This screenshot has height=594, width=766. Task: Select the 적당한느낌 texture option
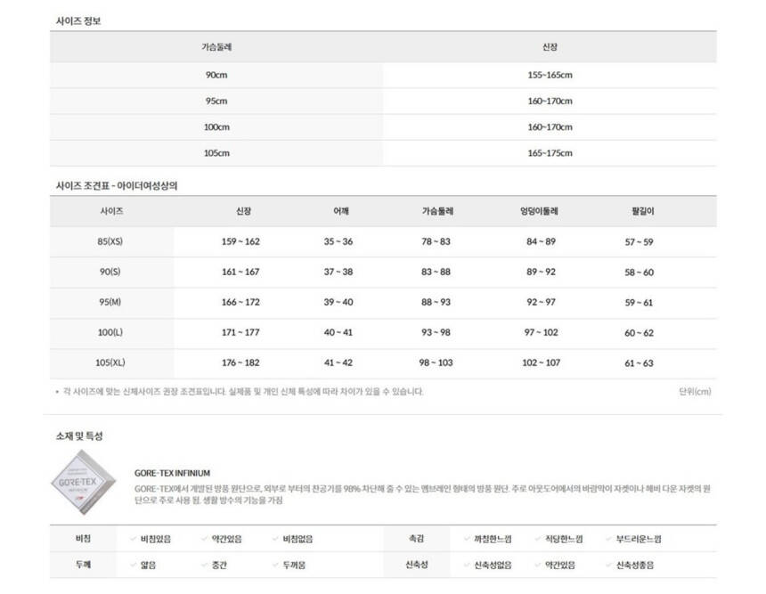click(x=563, y=539)
